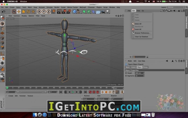
Task: Click the Enable Axis L-shaped icon
Action: click(2, 54)
